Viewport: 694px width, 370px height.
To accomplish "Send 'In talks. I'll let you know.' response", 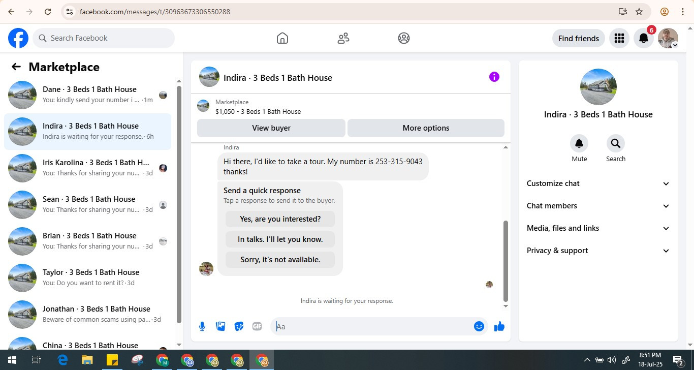I will (x=280, y=239).
